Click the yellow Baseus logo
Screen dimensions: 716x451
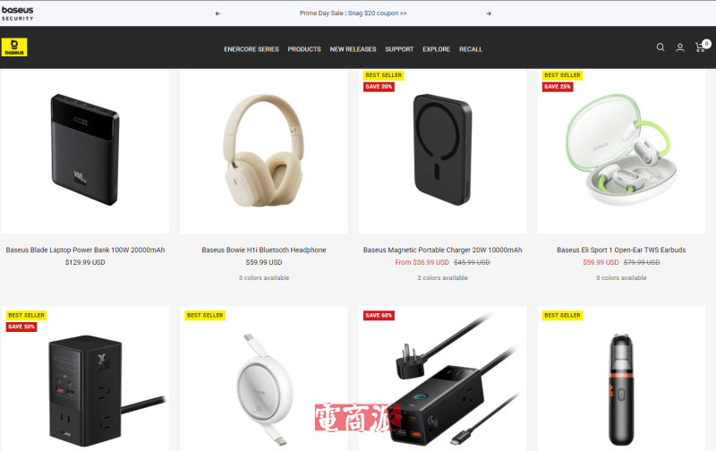point(14,47)
